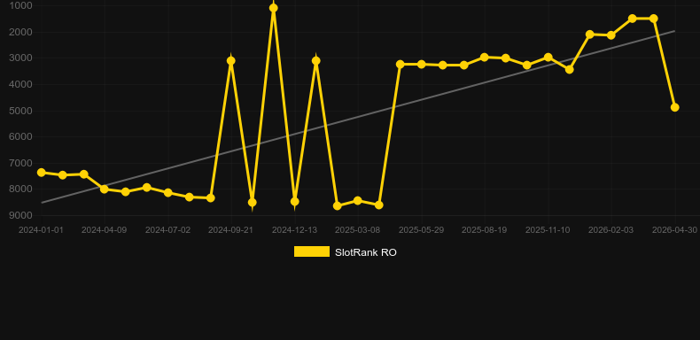The width and height of the screenshot is (700, 340).
Task: Select the data point above 2025-05-29
Action: pyautogui.click(x=422, y=65)
